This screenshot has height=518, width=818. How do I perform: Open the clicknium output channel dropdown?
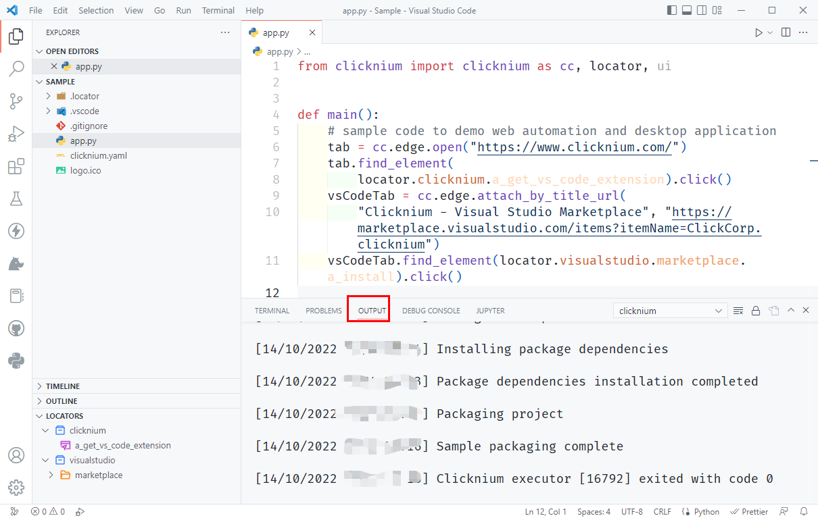click(670, 311)
